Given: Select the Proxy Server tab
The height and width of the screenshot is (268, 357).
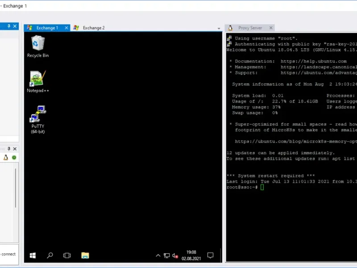Looking at the screenshot, I should [250, 28].
